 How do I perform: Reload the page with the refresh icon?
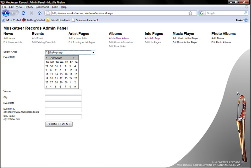[x=23, y=13]
